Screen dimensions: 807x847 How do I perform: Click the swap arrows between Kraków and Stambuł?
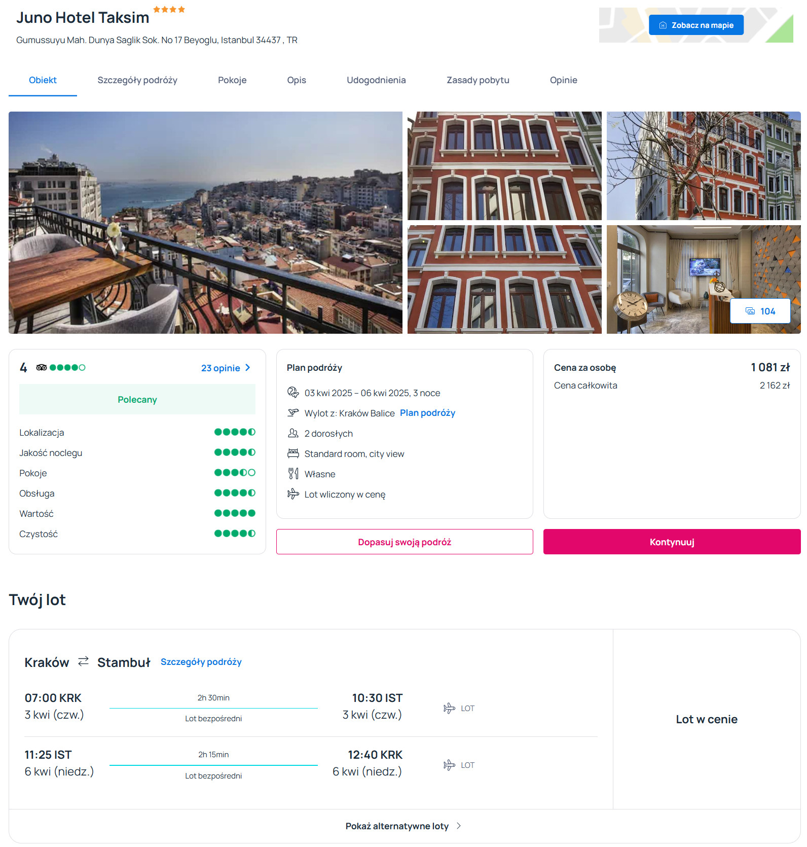coord(83,661)
